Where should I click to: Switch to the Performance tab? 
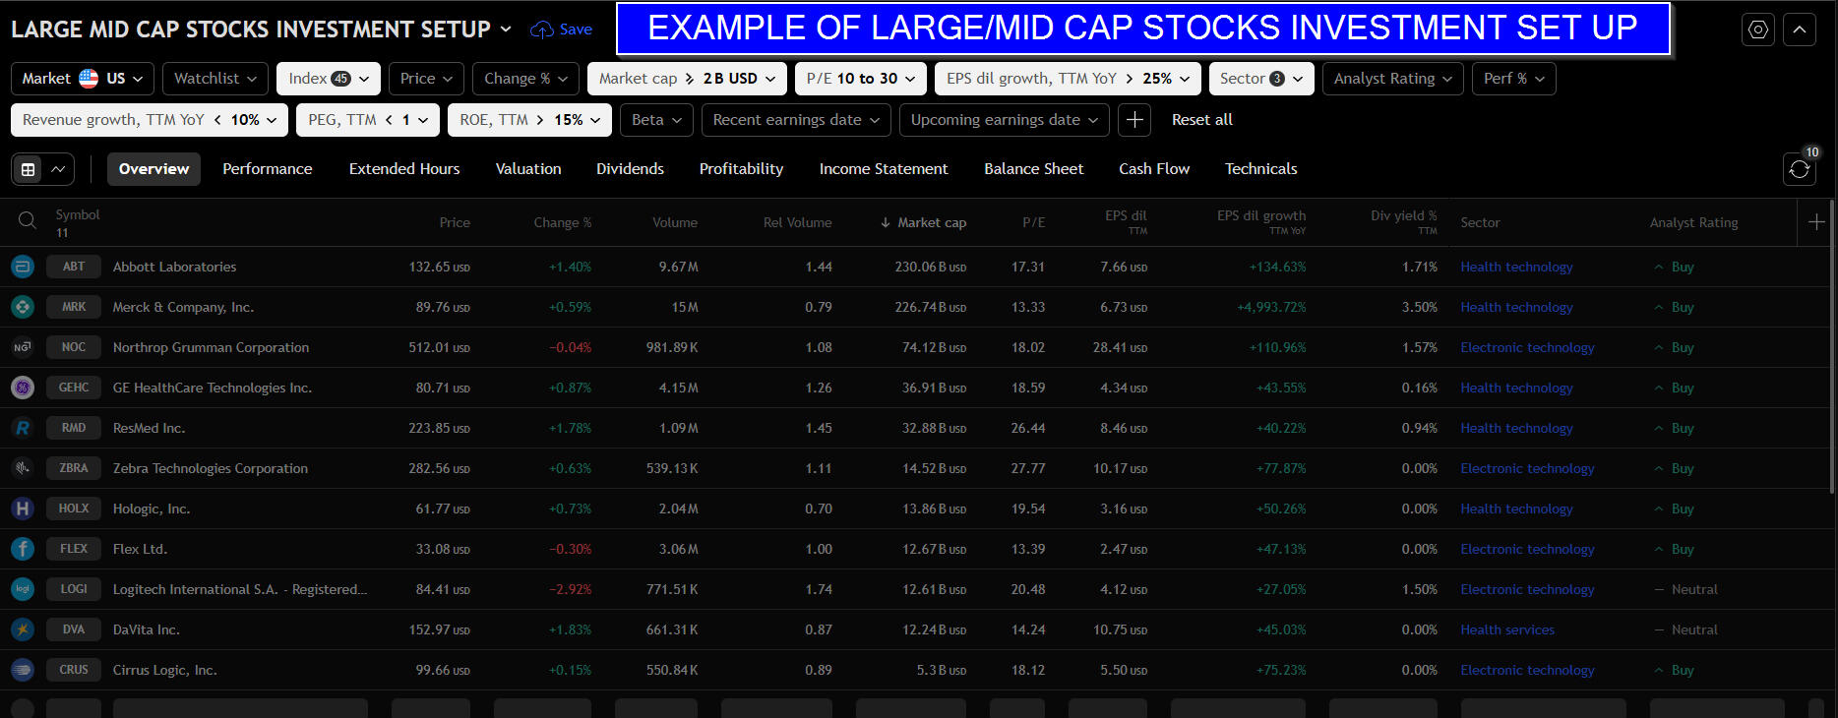point(267,169)
